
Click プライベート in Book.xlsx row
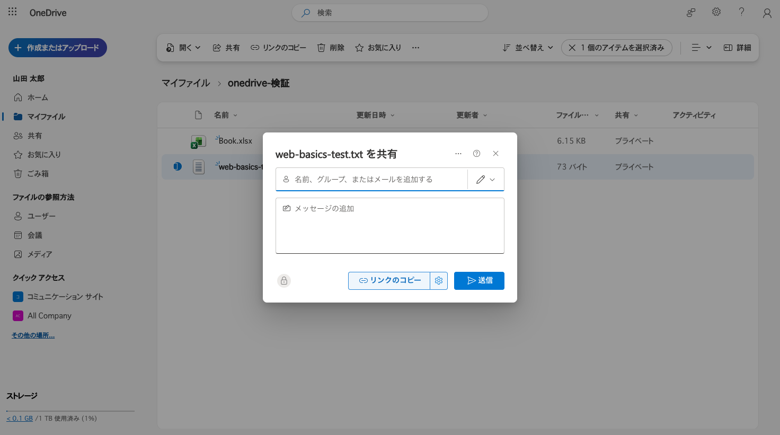(x=634, y=141)
